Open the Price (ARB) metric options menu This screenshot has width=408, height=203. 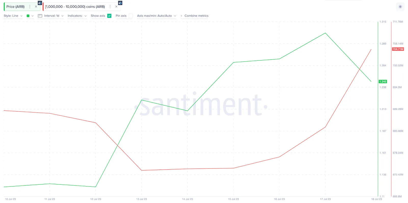point(30,7)
